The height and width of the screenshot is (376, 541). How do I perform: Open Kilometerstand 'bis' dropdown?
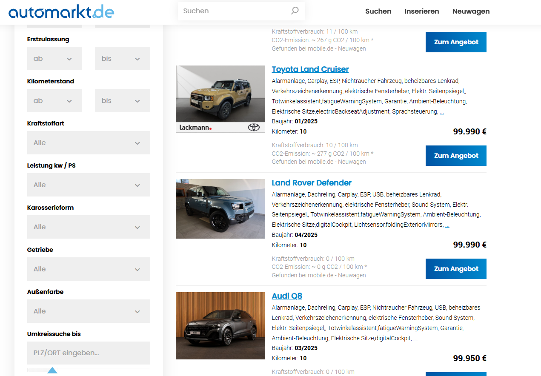pos(123,101)
